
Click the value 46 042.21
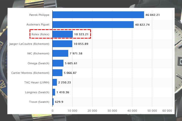[x=152, y=15]
